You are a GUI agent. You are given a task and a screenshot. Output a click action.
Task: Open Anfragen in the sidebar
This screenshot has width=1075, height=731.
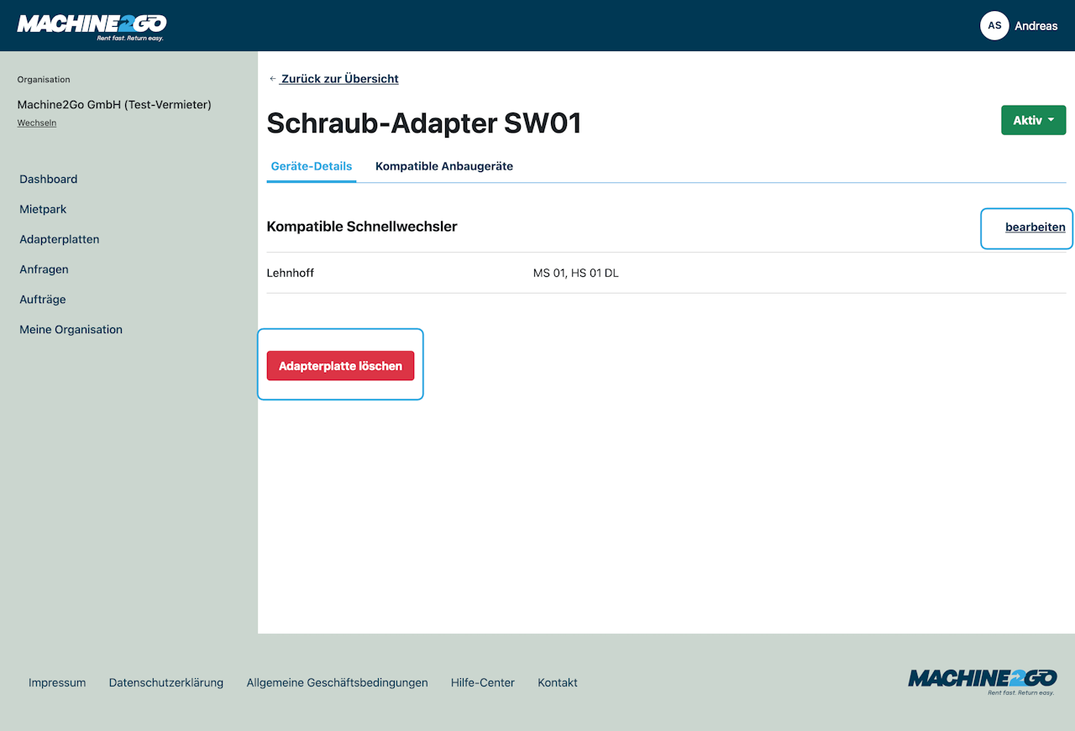point(44,269)
